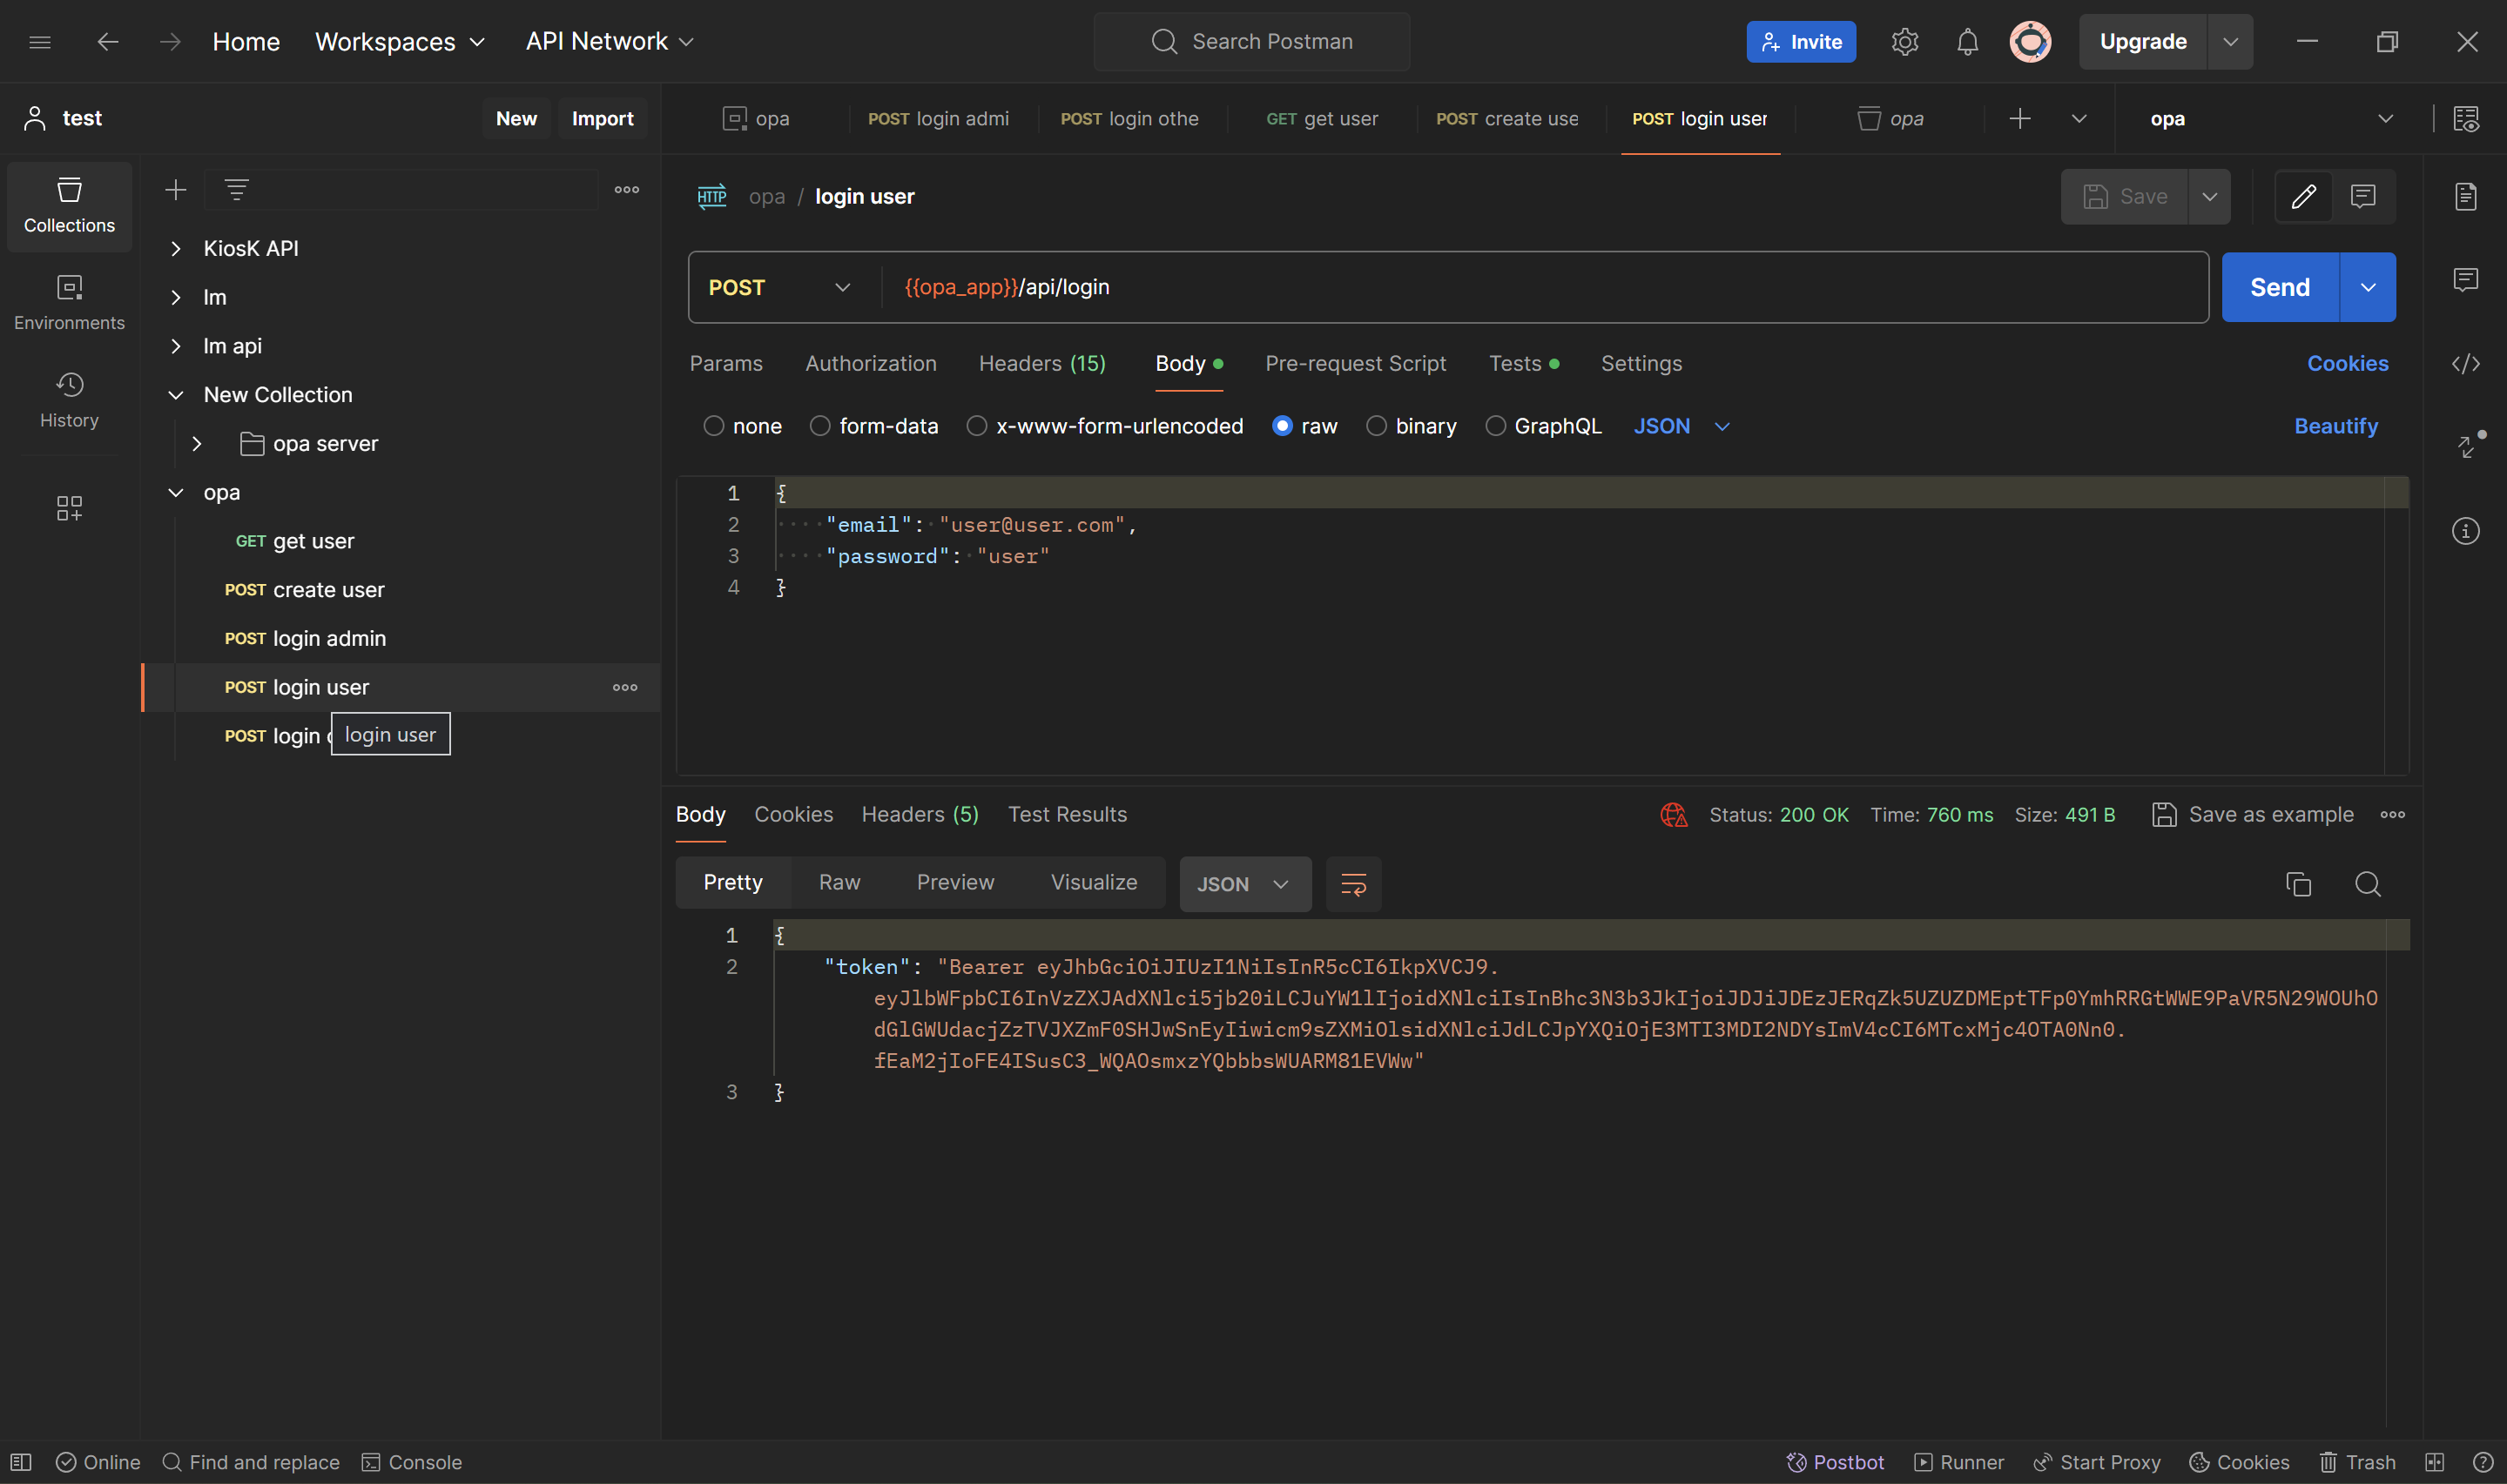Open the History sidebar panel
The width and height of the screenshot is (2507, 1484).
(x=69, y=399)
